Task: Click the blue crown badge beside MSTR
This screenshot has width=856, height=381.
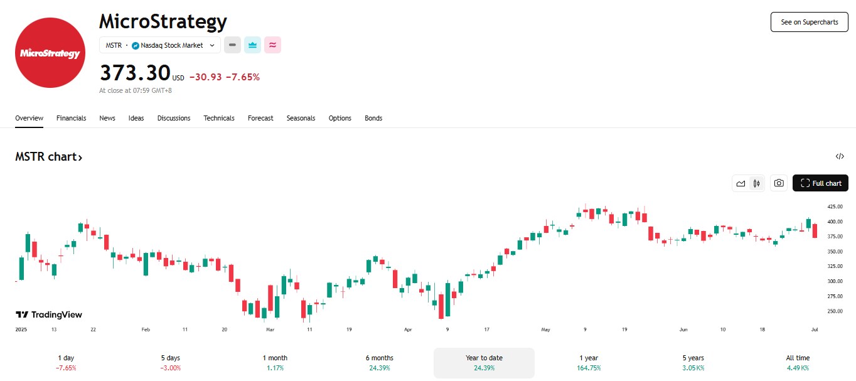Action: [x=252, y=45]
